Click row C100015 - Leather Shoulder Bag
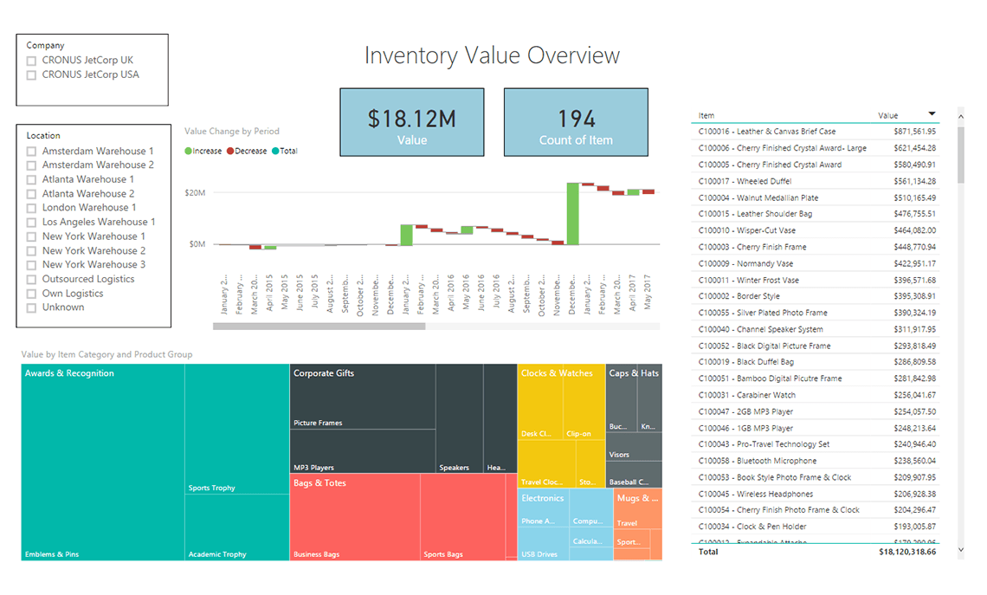Image resolution: width=987 pixels, height=595 pixels. coord(817,214)
